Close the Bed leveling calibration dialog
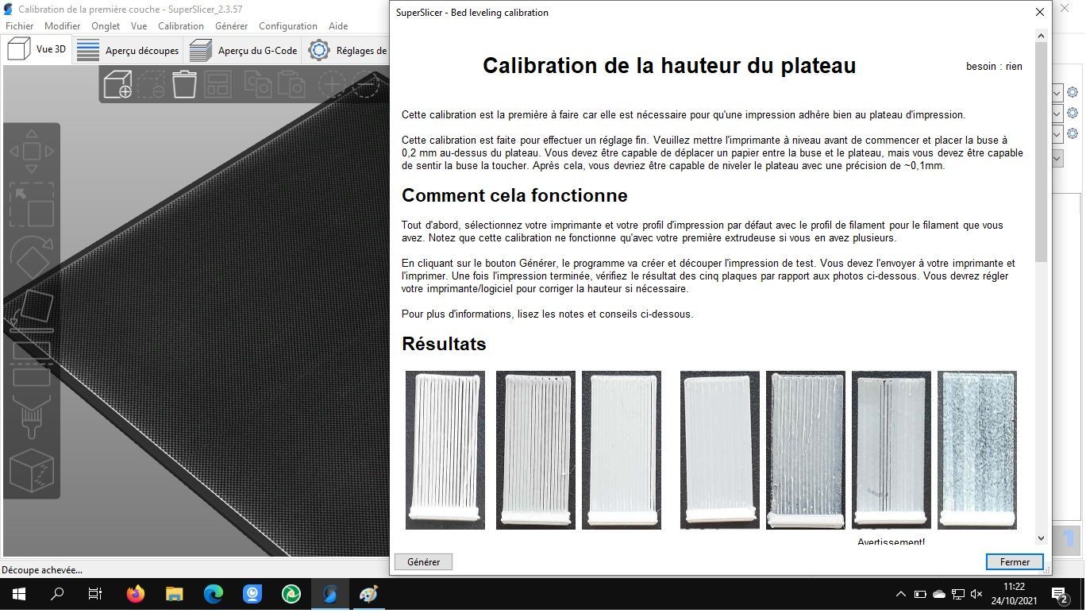1086x613 pixels. click(x=1040, y=12)
